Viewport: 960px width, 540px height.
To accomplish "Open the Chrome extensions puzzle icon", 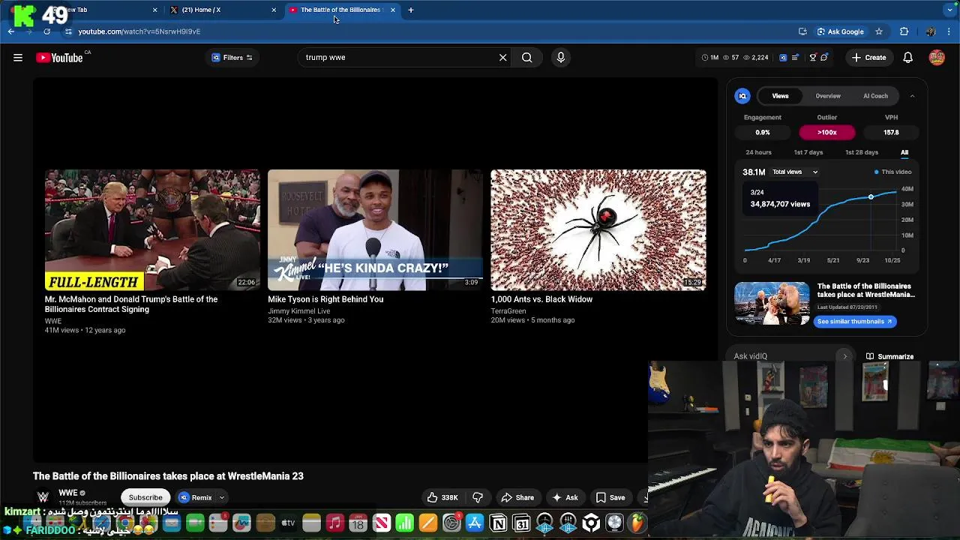I will pos(904,31).
